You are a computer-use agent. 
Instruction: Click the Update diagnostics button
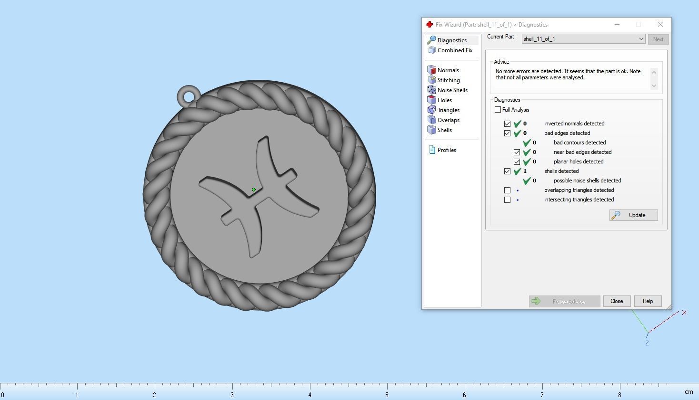tap(633, 215)
